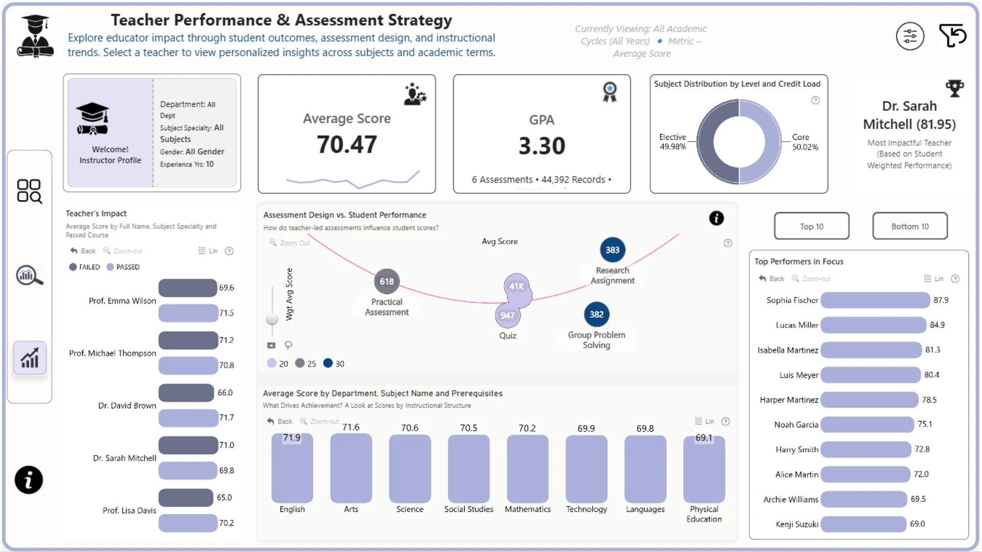Viewport: 982px width, 552px height.
Task: Click the Practical Assessment bubble 618
Action: tap(387, 281)
